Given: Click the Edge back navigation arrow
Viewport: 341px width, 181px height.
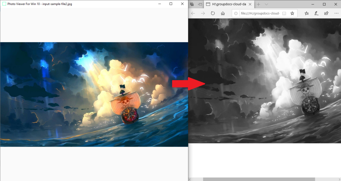Looking at the screenshot, I should 193,14.
